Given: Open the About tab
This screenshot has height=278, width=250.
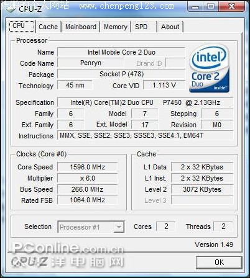Looking at the screenshot, I should [x=170, y=27].
